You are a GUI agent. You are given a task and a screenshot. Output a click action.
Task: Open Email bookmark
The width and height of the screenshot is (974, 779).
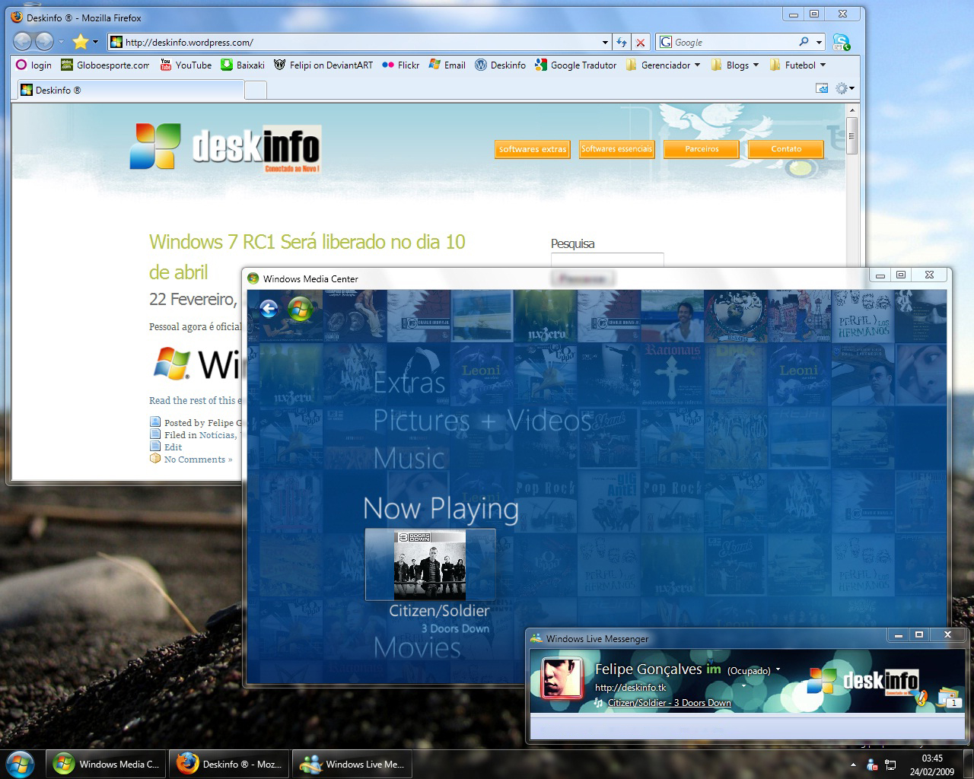coord(447,65)
